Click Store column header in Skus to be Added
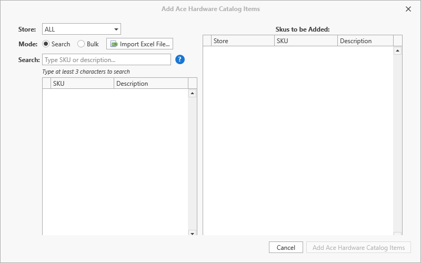421x263 pixels. (x=243, y=41)
